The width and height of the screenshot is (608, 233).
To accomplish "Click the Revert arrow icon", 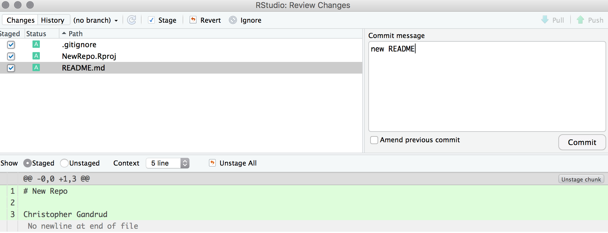I will pos(193,20).
